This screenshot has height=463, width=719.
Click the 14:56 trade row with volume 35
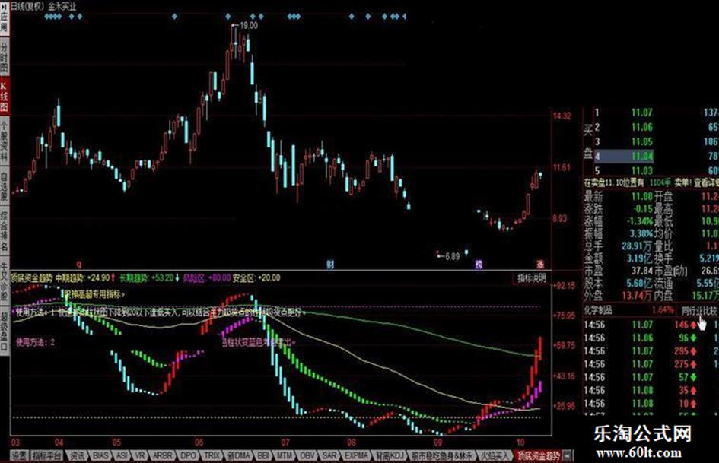click(651, 391)
